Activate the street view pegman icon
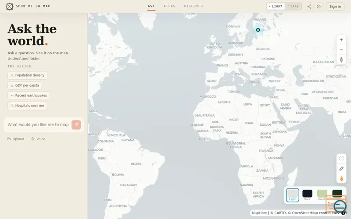Image resolution: width=351 pixels, height=219 pixels. (x=341, y=179)
